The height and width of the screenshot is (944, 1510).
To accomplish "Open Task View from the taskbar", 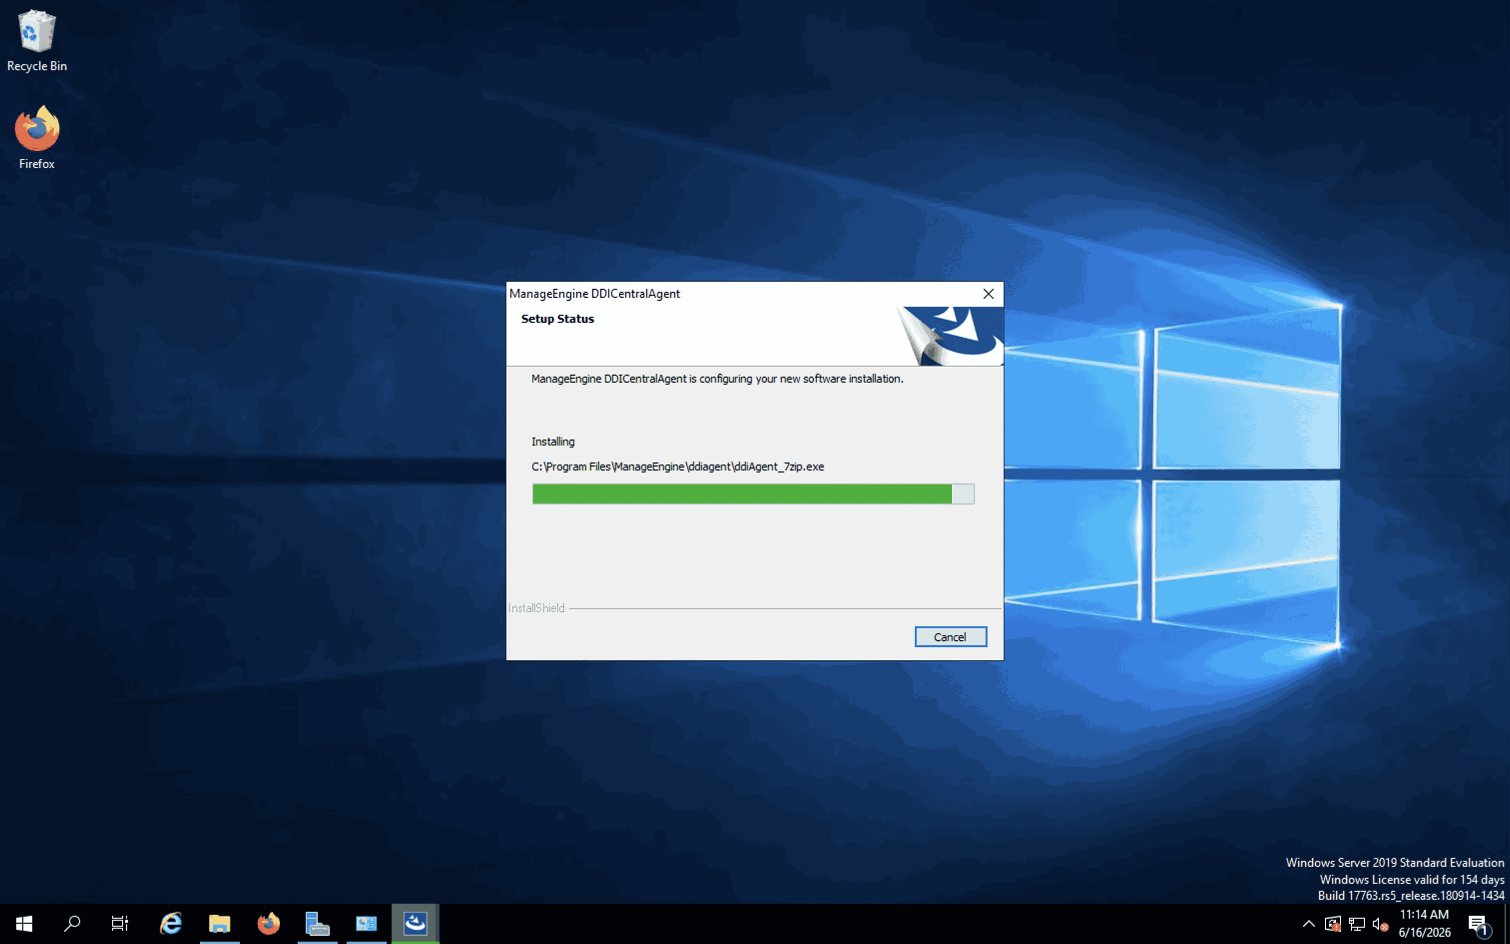I will (x=120, y=924).
